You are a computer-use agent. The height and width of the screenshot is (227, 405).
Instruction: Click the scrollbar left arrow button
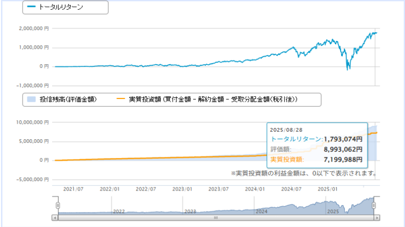55,218
